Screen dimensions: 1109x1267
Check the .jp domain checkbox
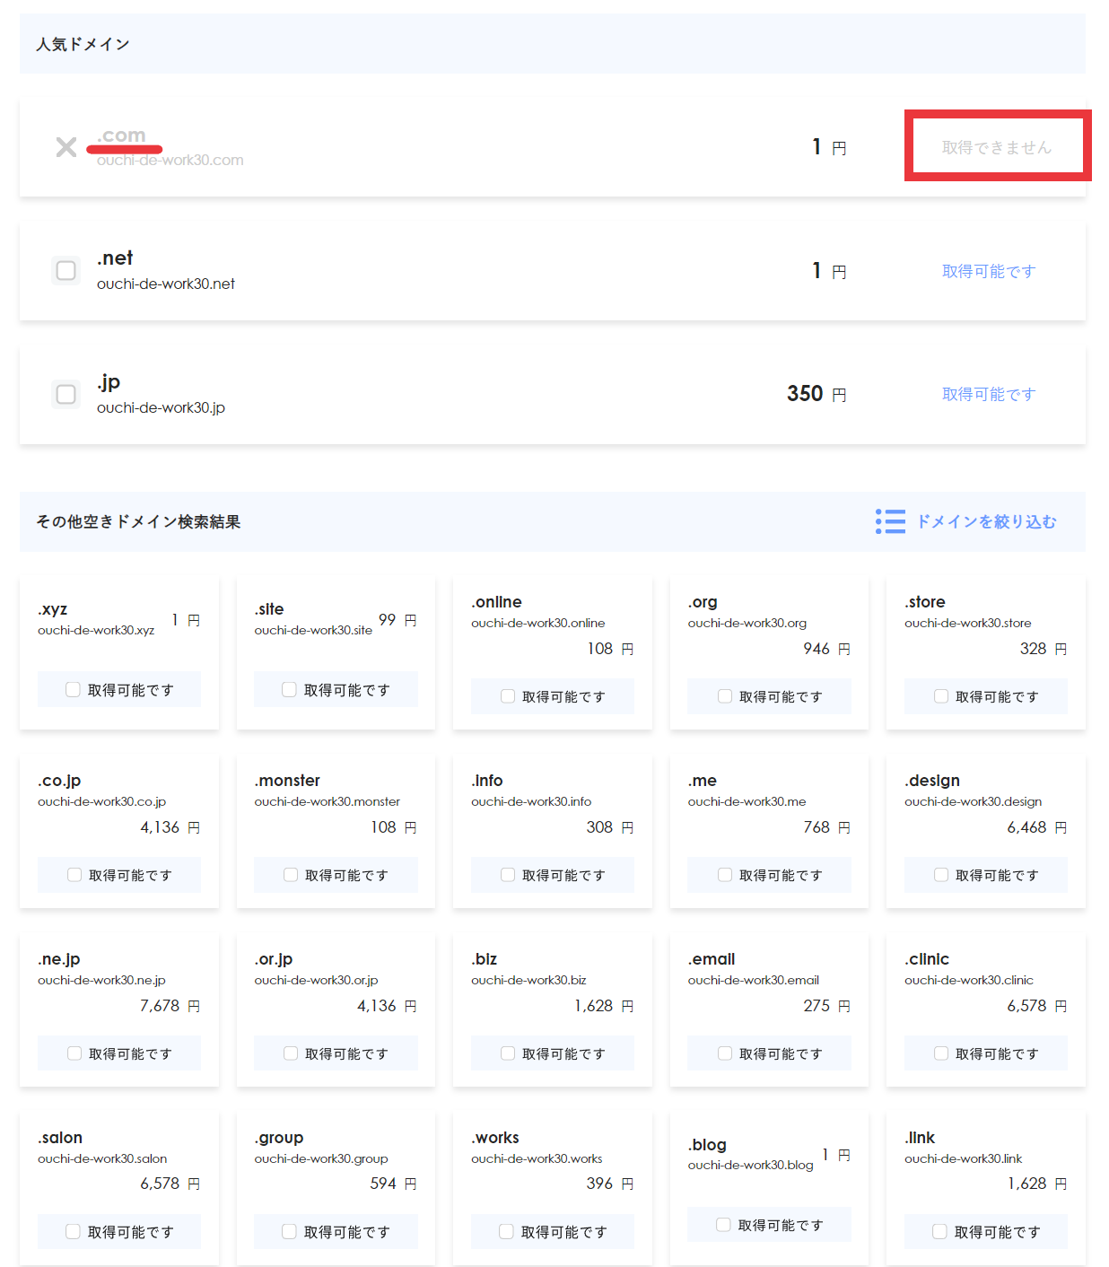click(x=66, y=394)
